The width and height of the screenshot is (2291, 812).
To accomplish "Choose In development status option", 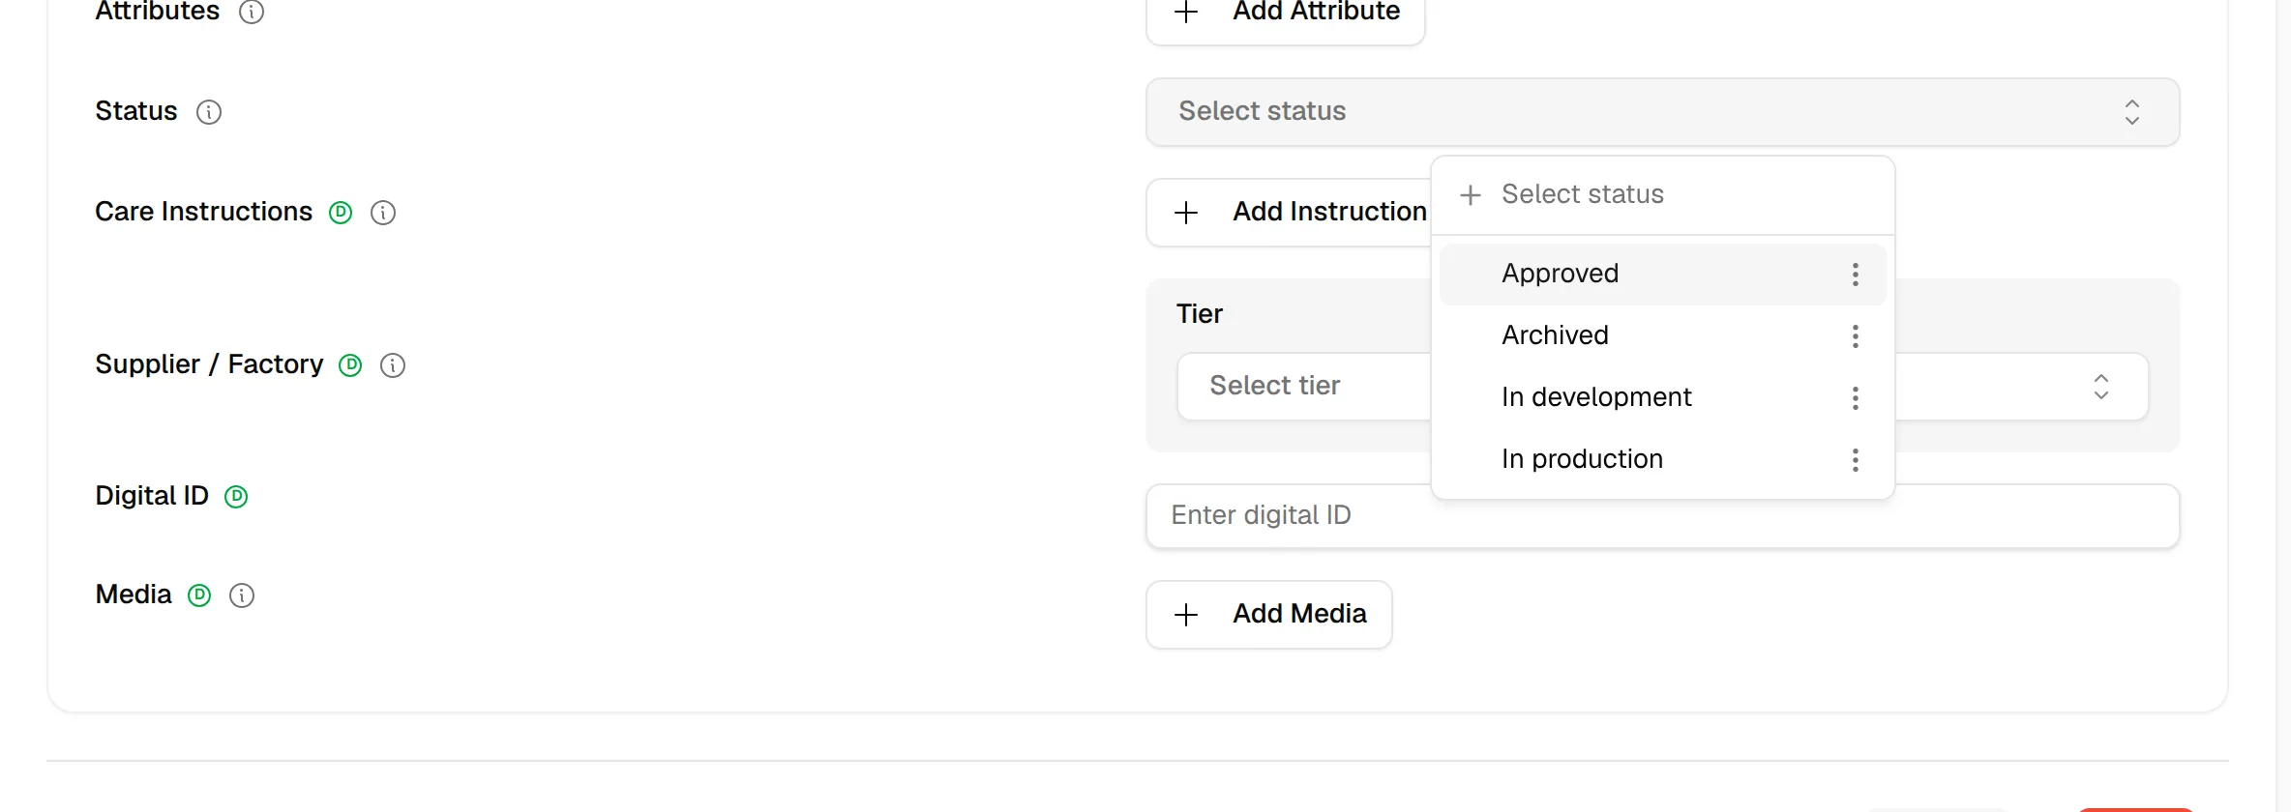I will (x=1662, y=398).
